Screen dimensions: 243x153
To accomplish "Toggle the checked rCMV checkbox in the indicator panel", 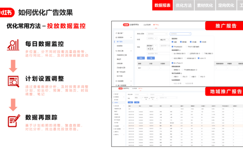I will [199, 58].
